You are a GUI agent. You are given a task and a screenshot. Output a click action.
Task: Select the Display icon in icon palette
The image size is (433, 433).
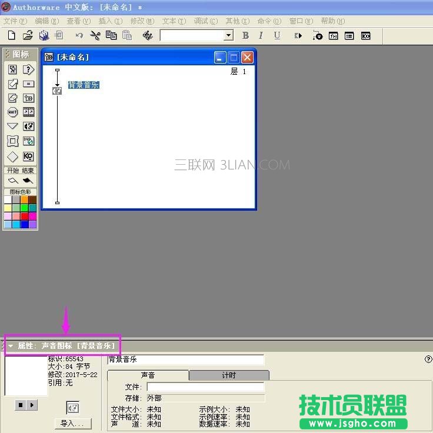12,69
